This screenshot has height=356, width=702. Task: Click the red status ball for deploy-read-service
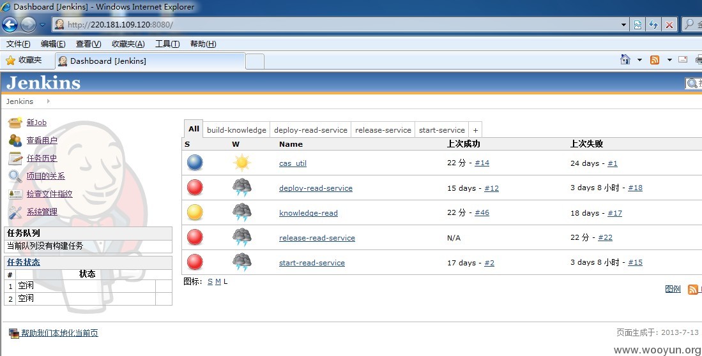[x=195, y=188]
